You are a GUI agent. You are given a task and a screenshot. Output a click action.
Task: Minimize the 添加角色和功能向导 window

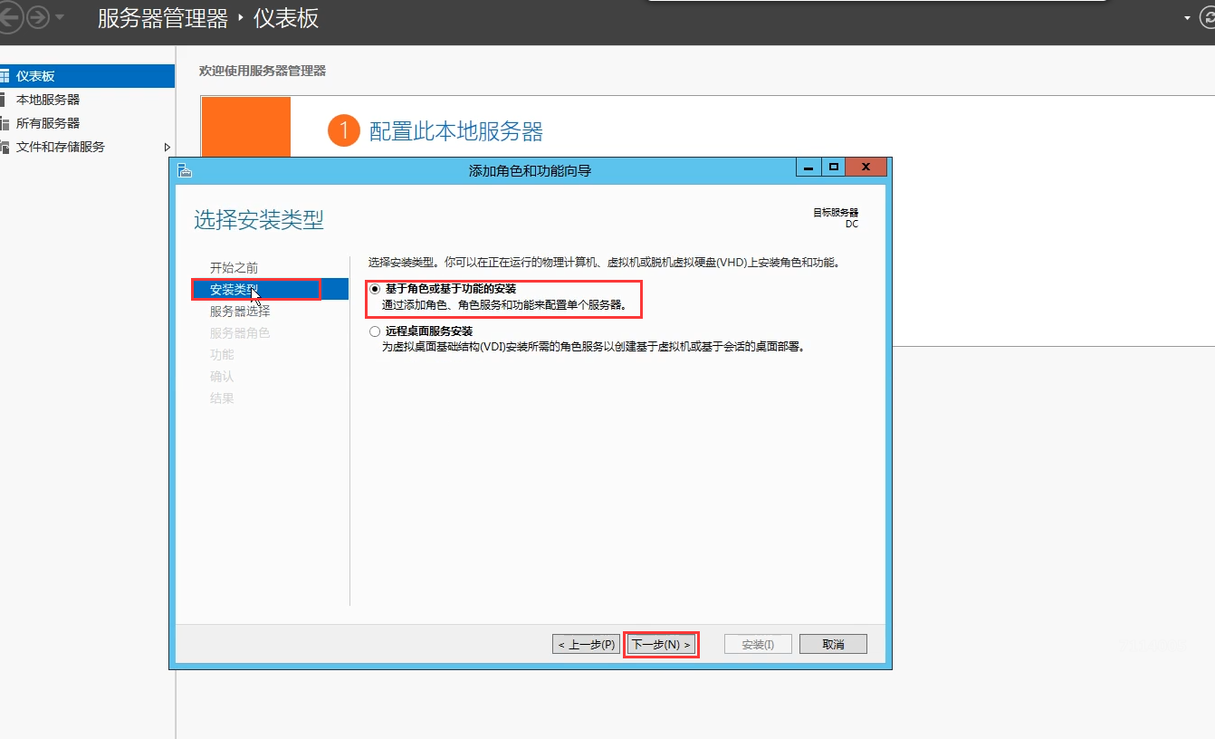[808, 168]
